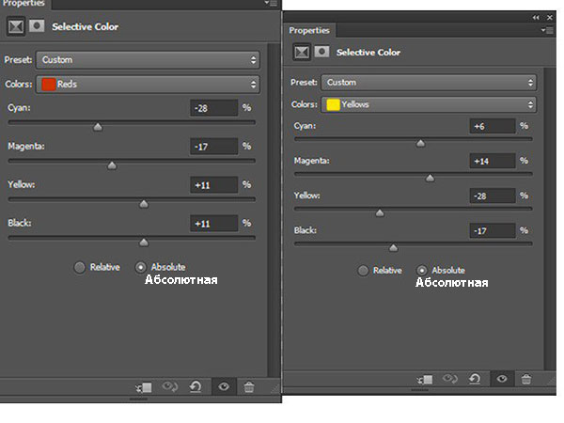Click Black slider handle in Yellows panel
This screenshot has width=564, height=423.
point(393,248)
